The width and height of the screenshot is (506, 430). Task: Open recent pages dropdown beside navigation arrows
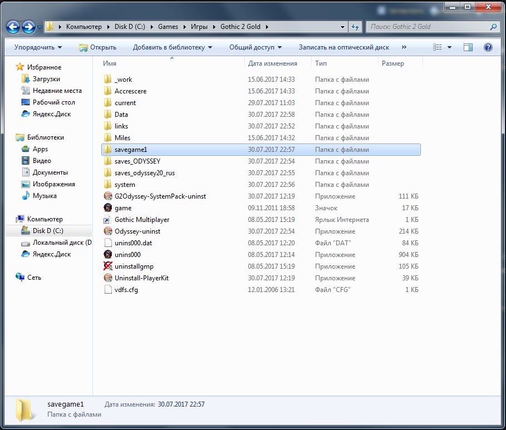(40, 27)
